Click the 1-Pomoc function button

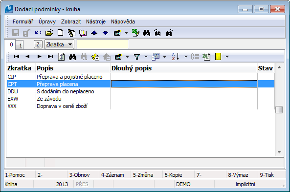tap(20, 175)
